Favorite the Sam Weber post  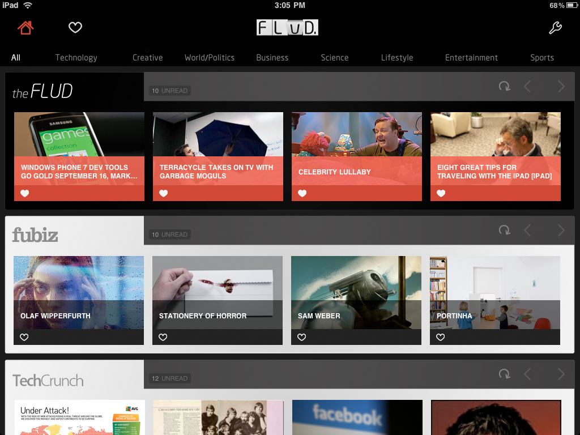click(301, 337)
